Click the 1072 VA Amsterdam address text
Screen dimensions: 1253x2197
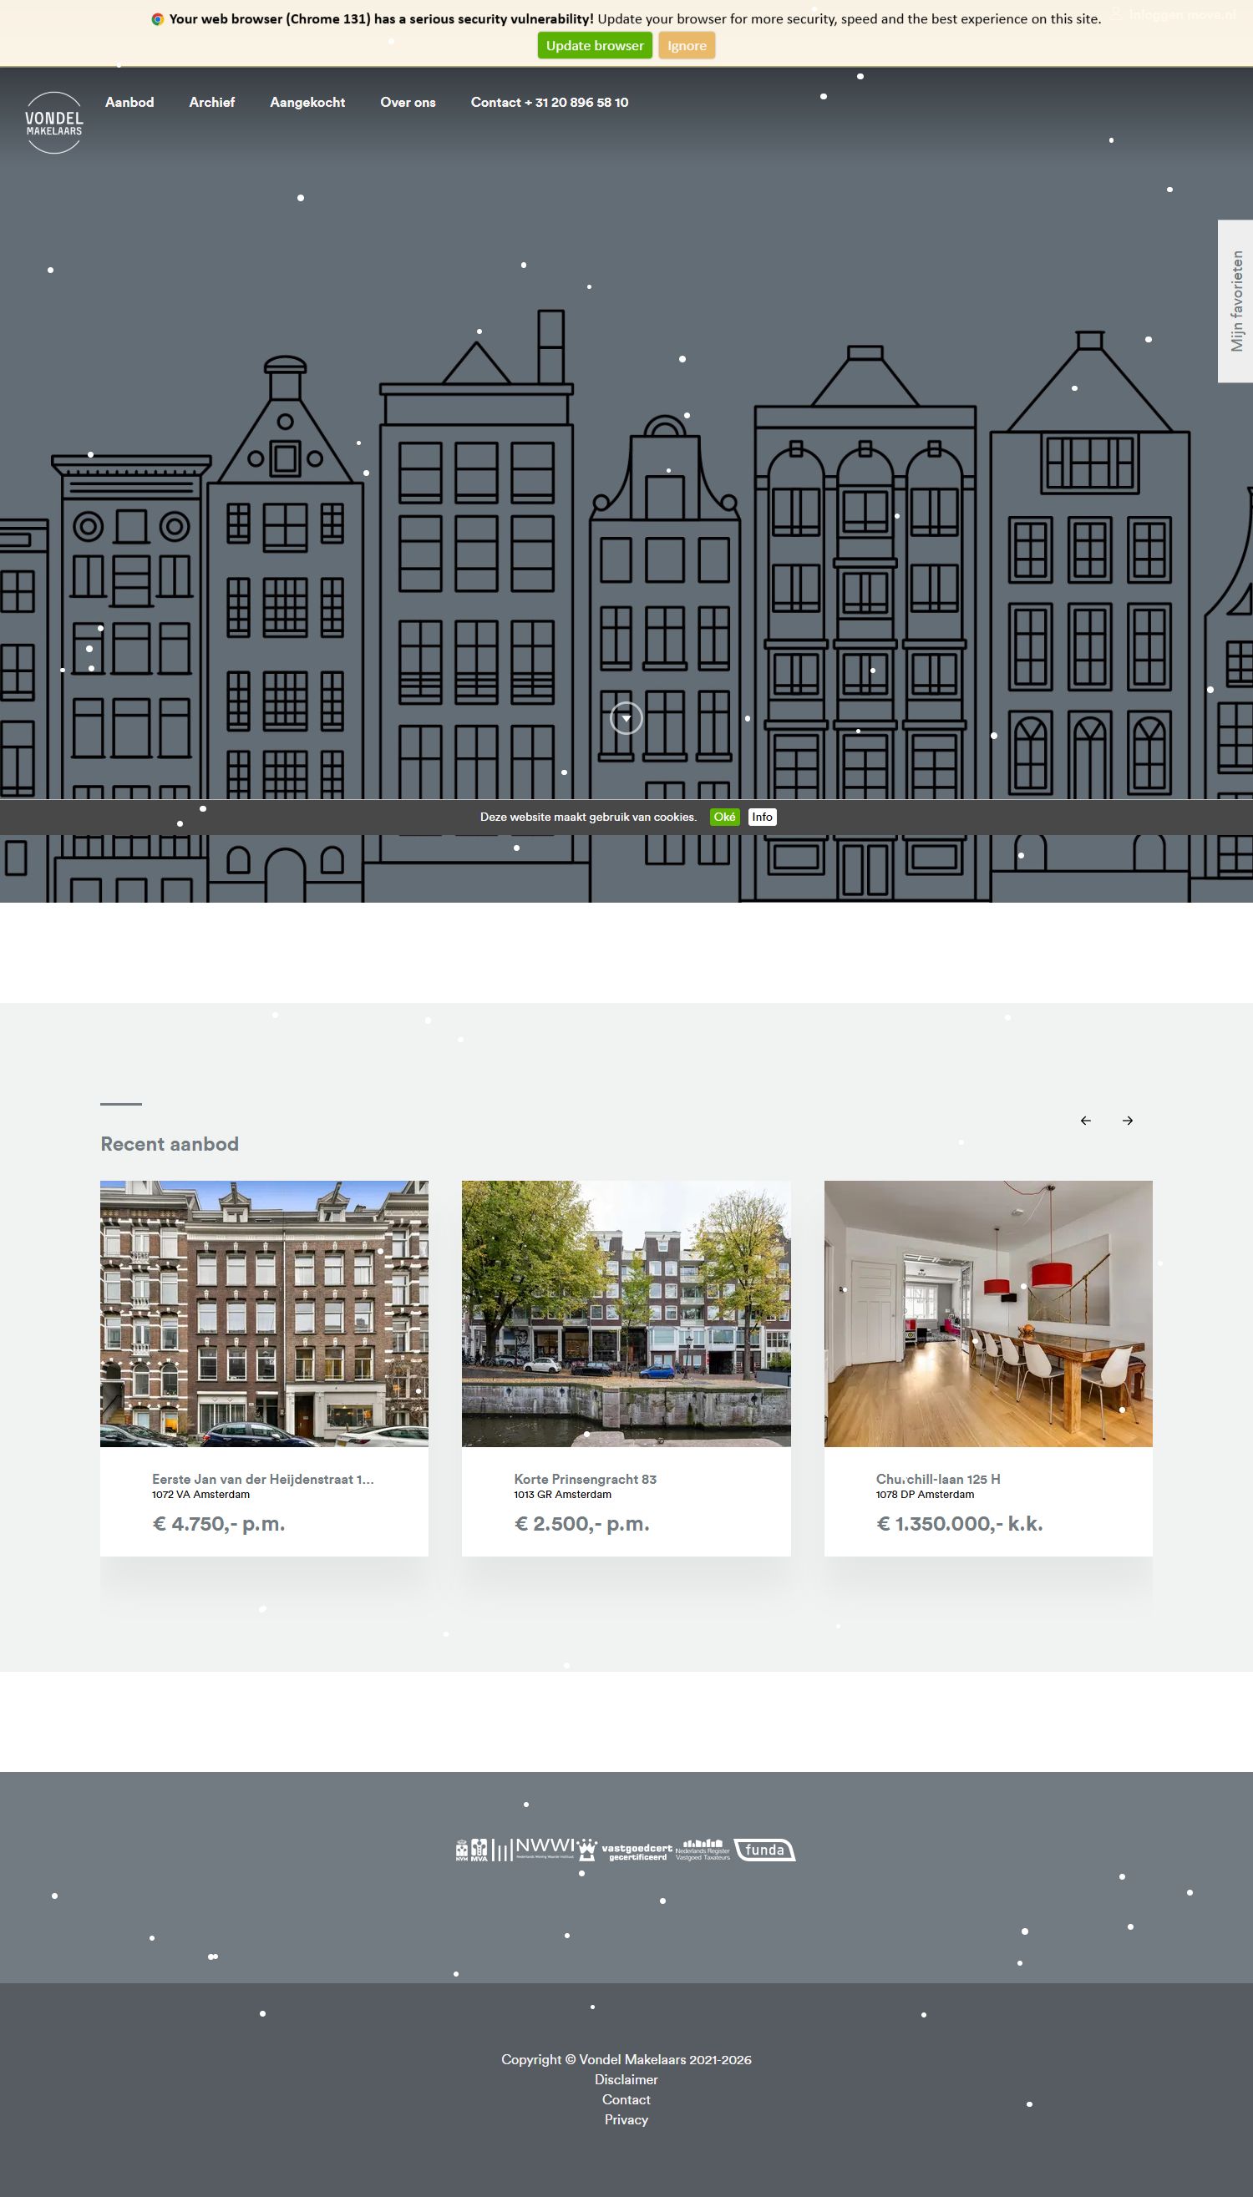click(x=200, y=1495)
